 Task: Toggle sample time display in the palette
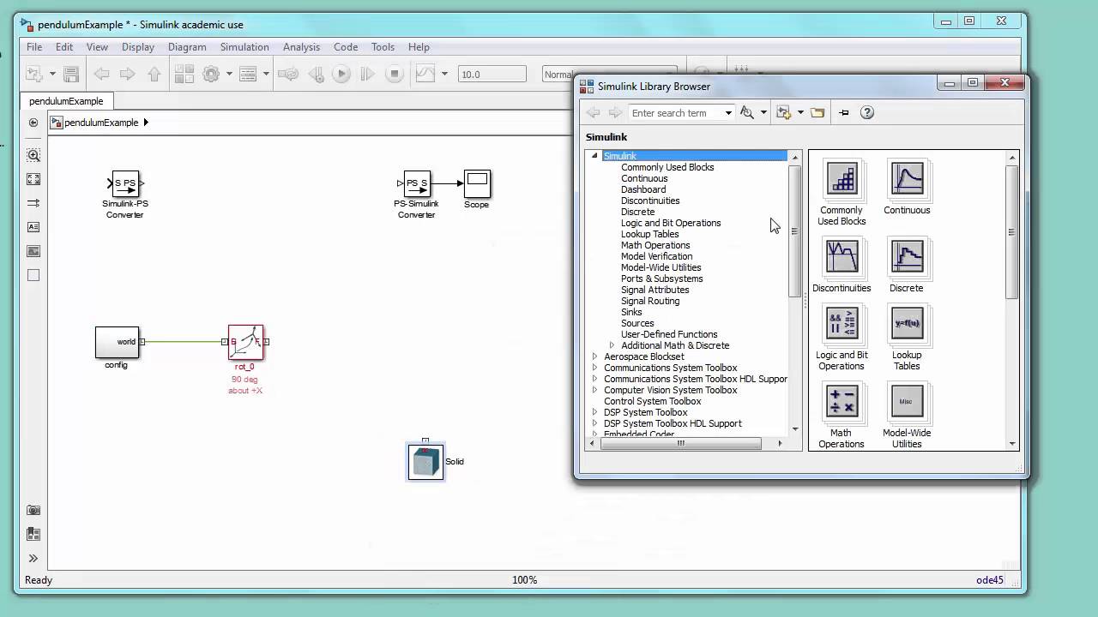click(33, 203)
